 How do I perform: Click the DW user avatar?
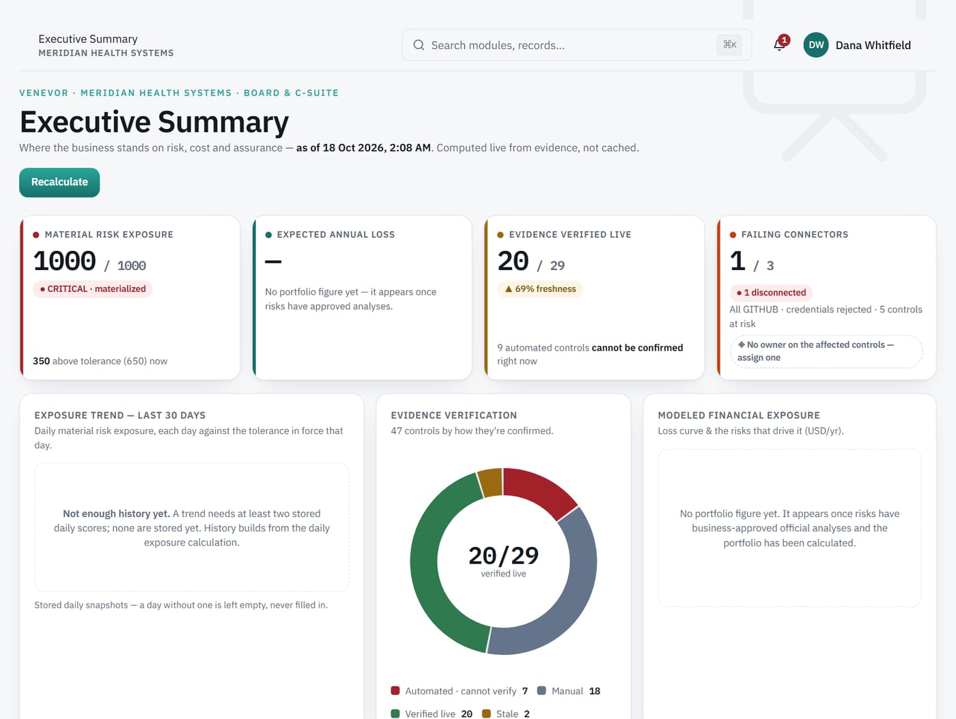(816, 45)
